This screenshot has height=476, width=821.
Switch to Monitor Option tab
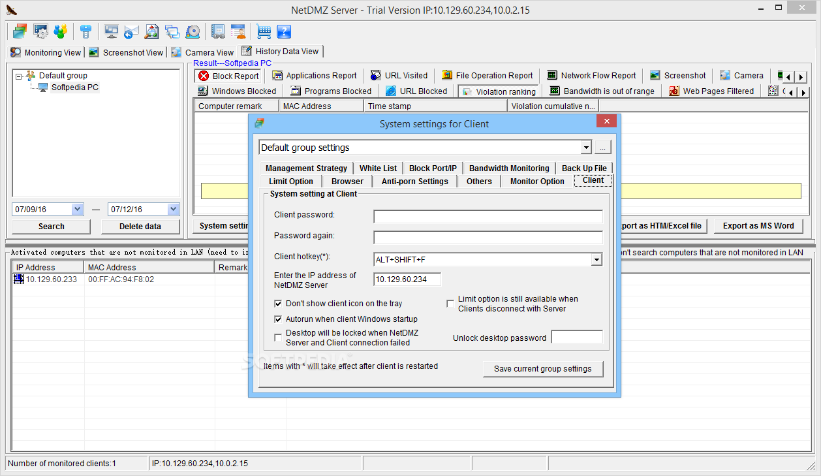[x=537, y=182]
